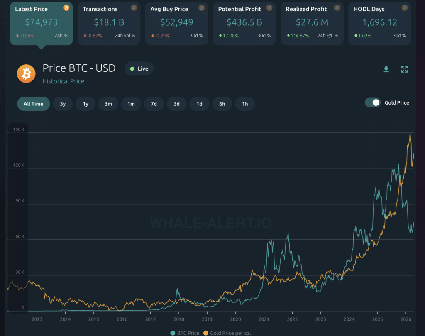The height and width of the screenshot is (336, 425).
Task: Click the Bitcoin badge on the Transactions card
Action: point(134,7)
